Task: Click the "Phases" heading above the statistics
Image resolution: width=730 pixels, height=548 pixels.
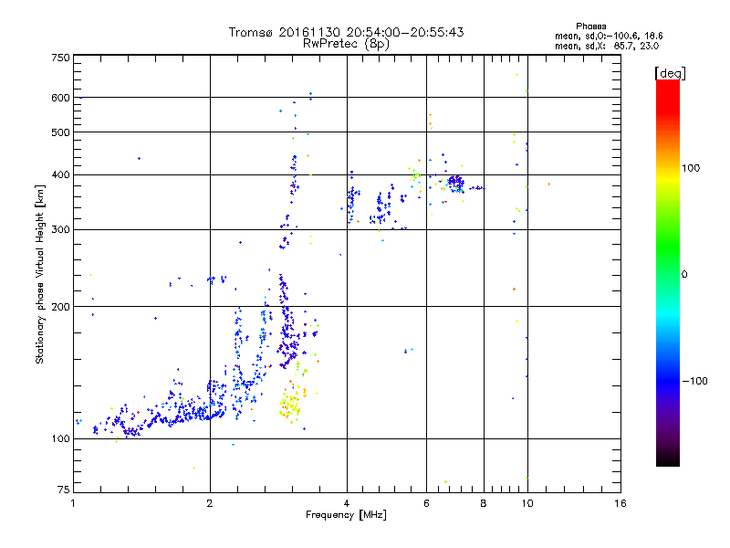Action: pyautogui.click(x=590, y=26)
